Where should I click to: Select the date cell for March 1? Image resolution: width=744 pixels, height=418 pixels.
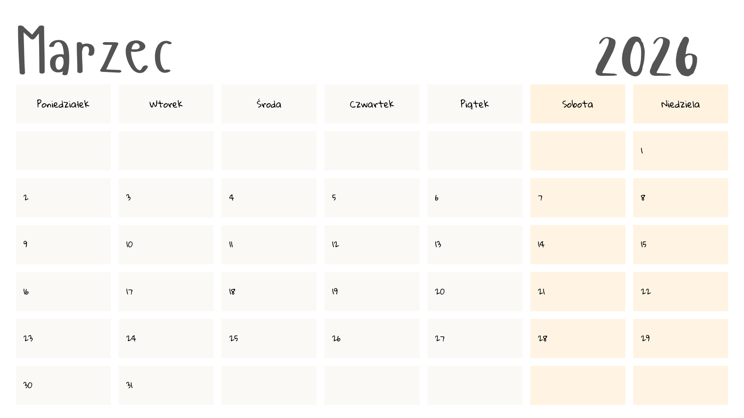pyautogui.click(x=680, y=151)
